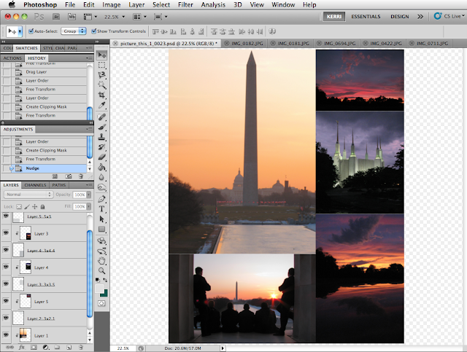Select the Type tool
Screen dimensions: 467x352
[102, 208]
